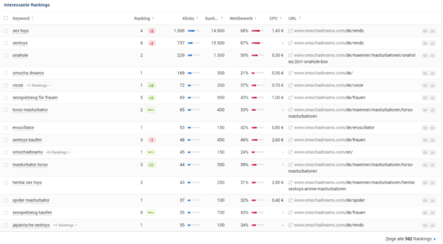Screen dimensions: 443x244
Task: Open external link icon for omochadreams /en/ URL
Action: tap(290, 152)
